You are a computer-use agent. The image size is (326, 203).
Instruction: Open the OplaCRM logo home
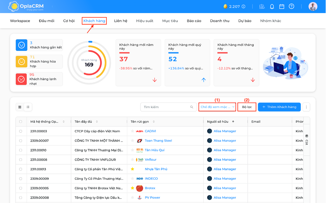pos(26,6)
